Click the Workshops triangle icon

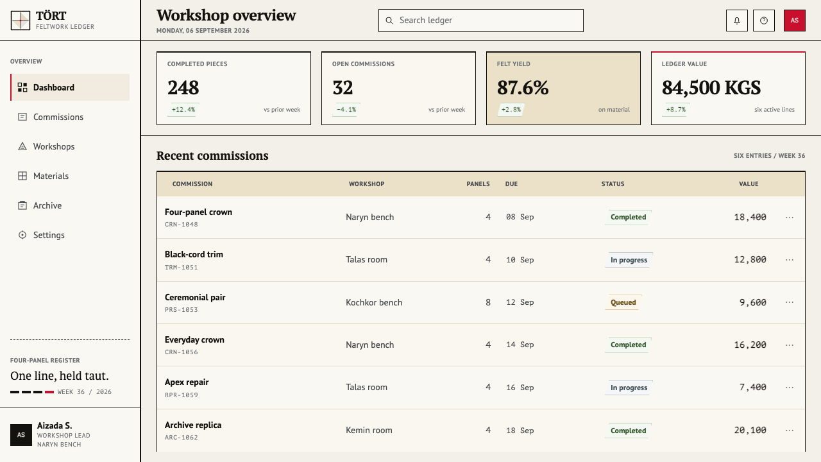(x=22, y=146)
